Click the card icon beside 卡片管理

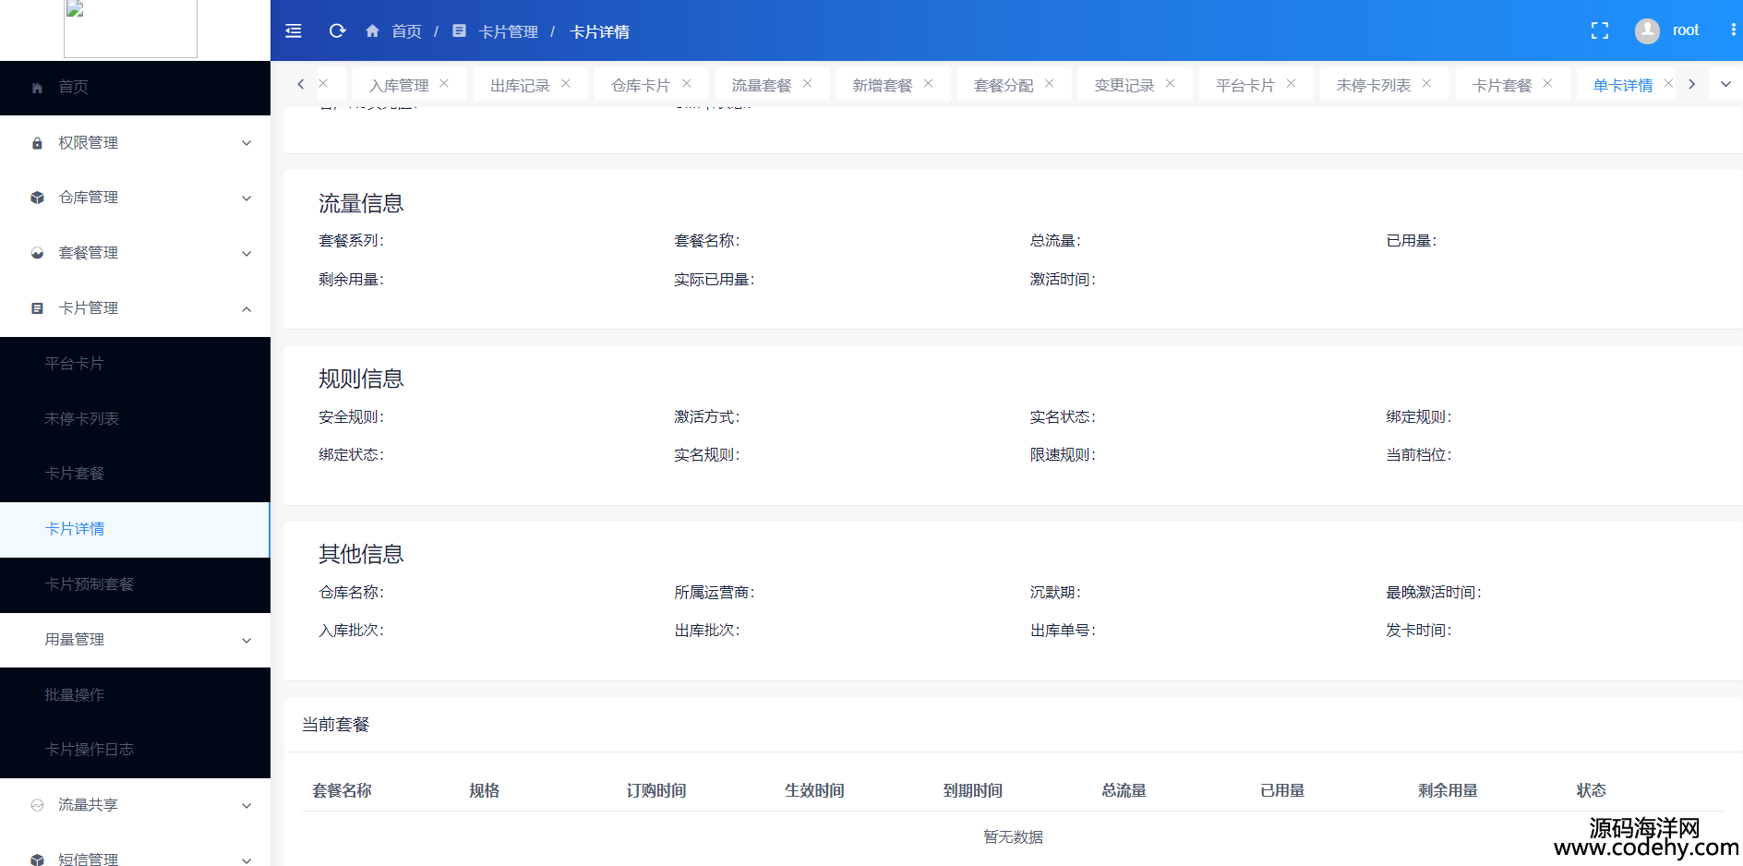click(x=37, y=308)
